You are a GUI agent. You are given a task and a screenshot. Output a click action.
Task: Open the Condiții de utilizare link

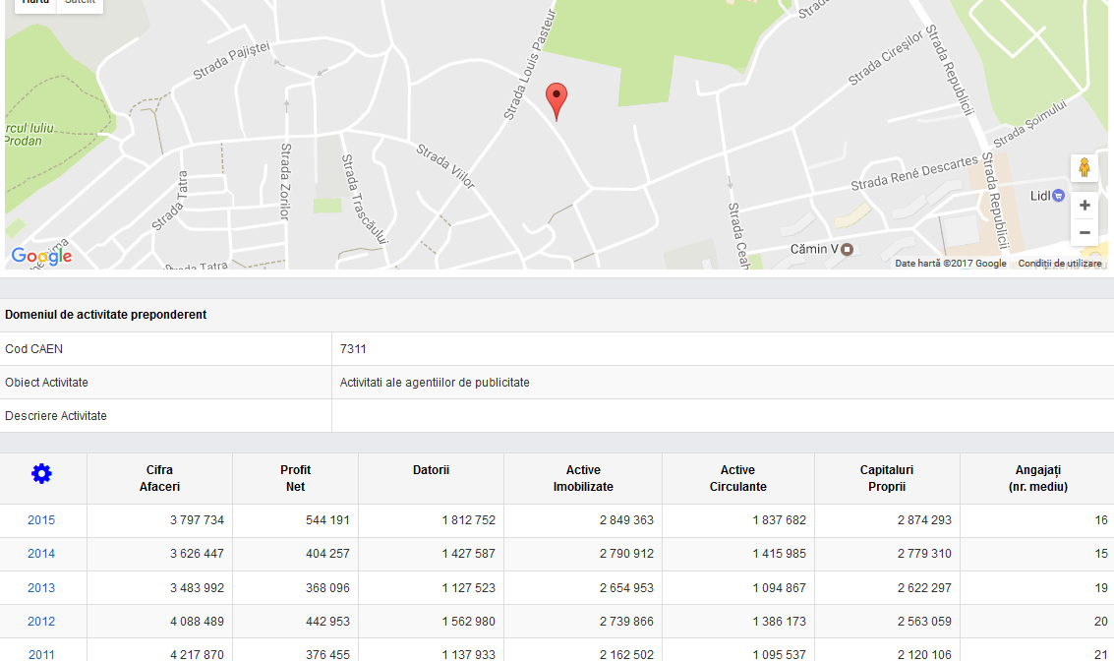(1059, 264)
